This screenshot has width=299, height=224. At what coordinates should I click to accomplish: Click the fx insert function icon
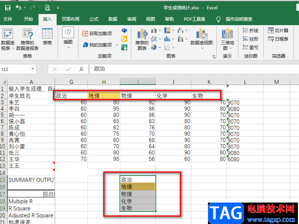[x=81, y=69]
